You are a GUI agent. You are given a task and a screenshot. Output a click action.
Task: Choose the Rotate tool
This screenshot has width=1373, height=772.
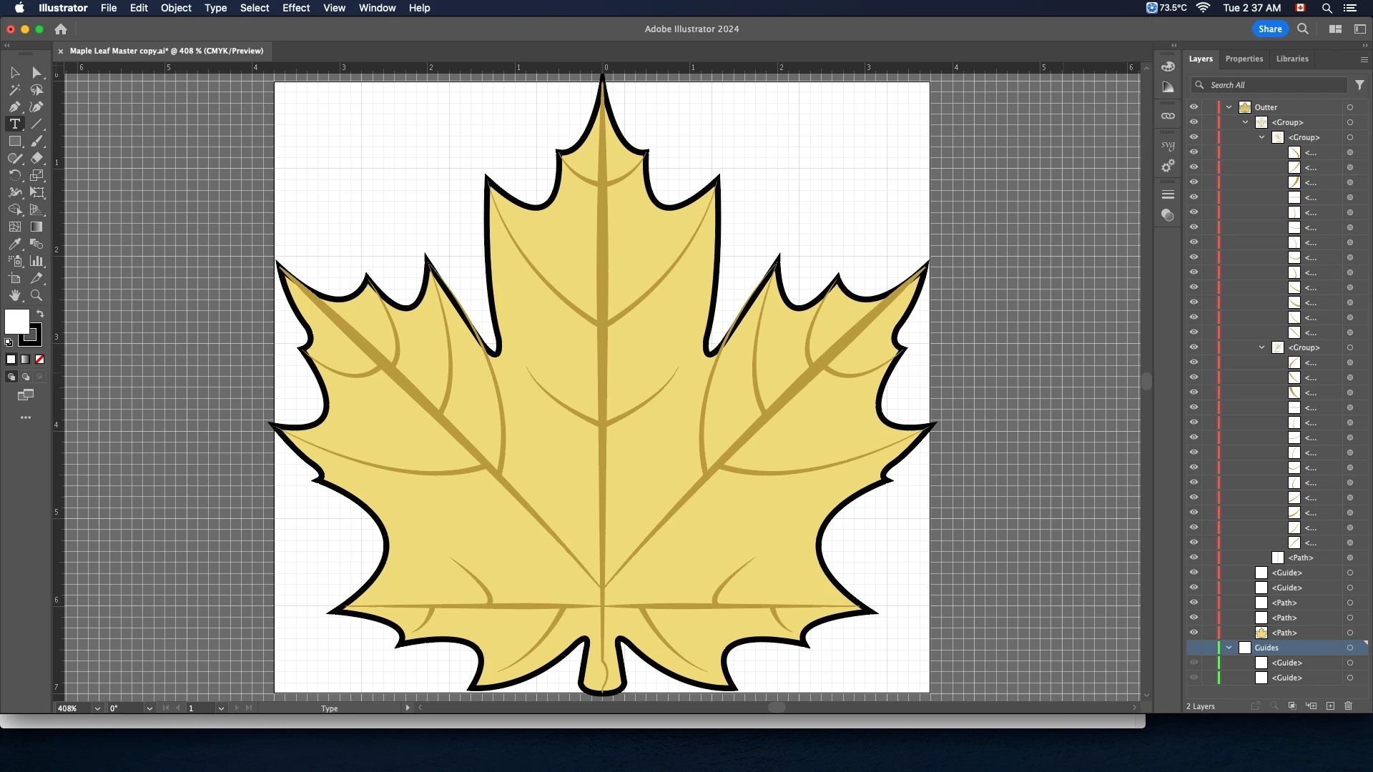pyautogui.click(x=14, y=175)
